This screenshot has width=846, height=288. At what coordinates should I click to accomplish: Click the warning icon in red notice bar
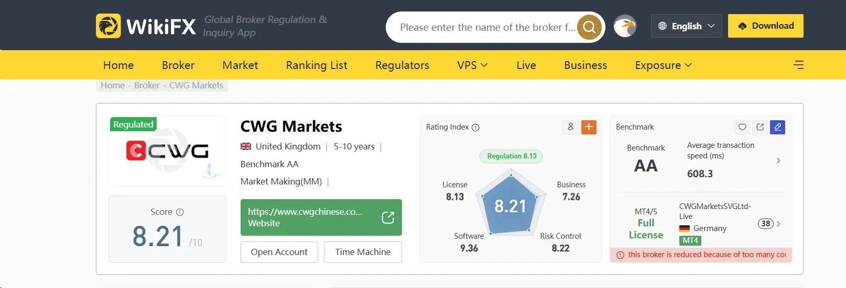621,255
